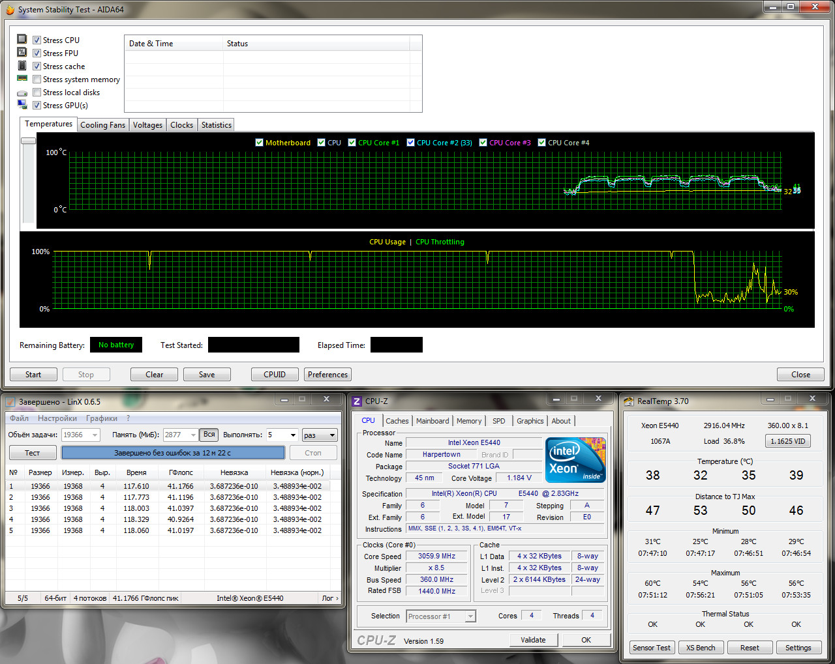Open the LinX Графики menu
The height and width of the screenshot is (664, 835).
tap(102, 418)
